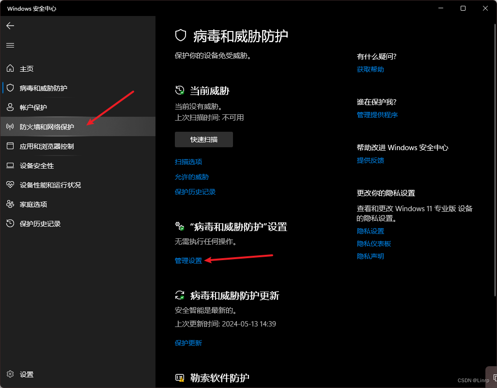The image size is (497, 388).
Task: Click 当前没有威胁。 status text
Action: tap(199, 106)
